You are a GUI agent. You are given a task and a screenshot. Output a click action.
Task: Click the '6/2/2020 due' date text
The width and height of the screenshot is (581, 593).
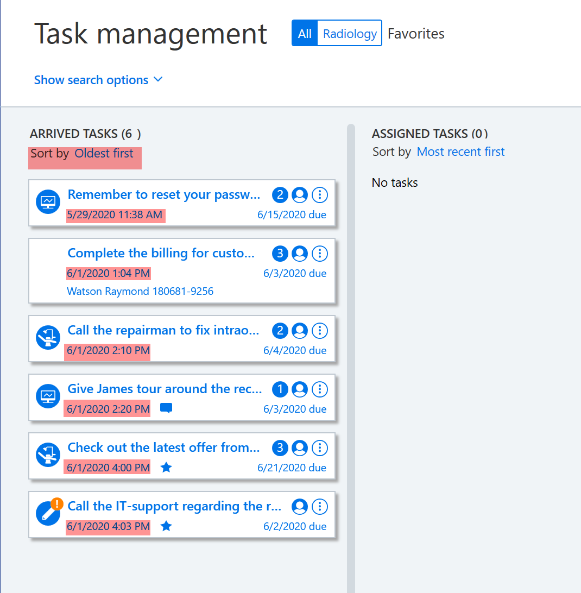click(x=295, y=526)
